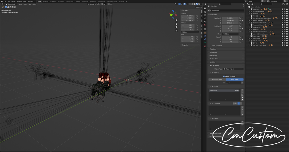Screen dimensions: 289x152
Task: Select wireframe viewport shading icon
Action: (x=192, y=4)
